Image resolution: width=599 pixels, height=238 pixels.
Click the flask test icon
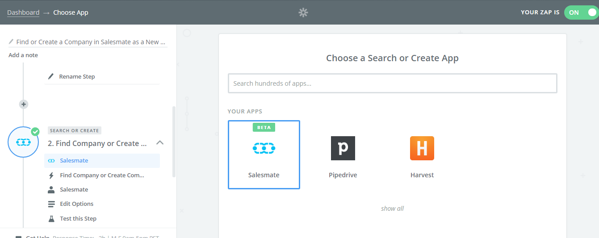point(51,218)
